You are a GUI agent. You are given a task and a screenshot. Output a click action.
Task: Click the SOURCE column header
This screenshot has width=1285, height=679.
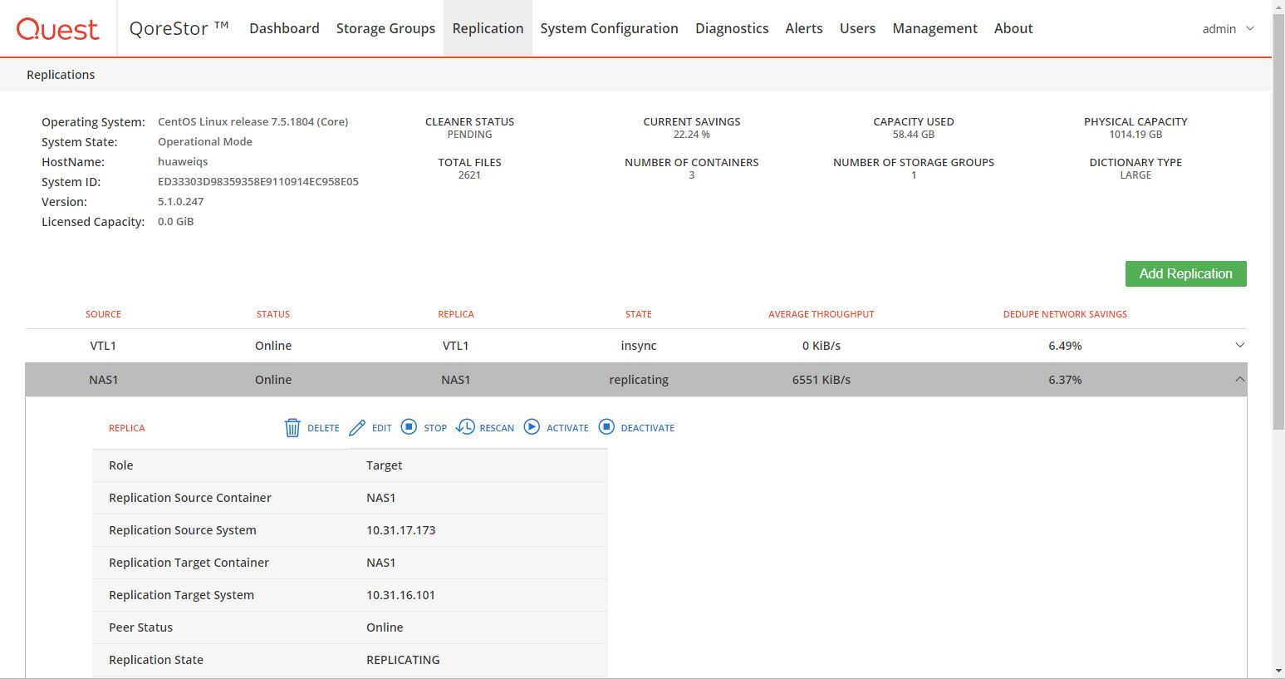click(x=103, y=314)
